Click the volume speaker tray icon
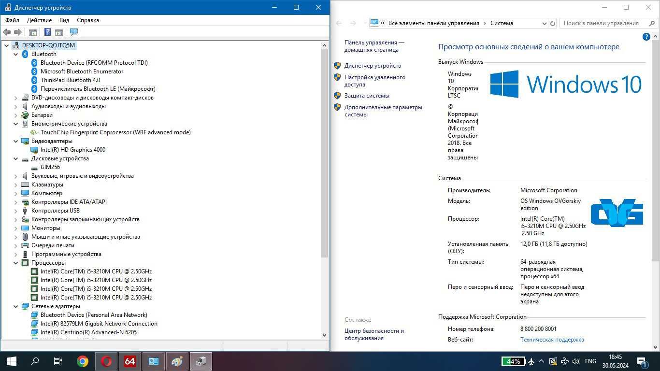The height and width of the screenshot is (371, 660). click(576, 361)
